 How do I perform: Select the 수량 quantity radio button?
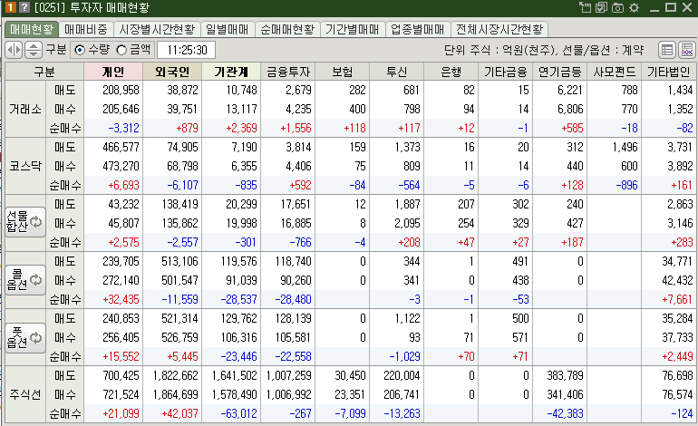80,50
